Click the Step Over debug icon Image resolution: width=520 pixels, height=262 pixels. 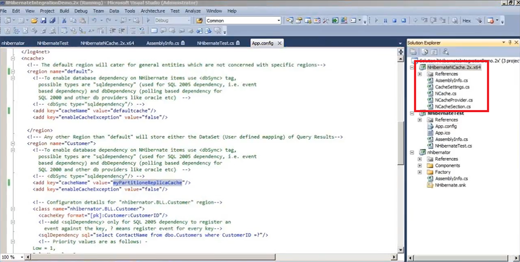coord(433,21)
